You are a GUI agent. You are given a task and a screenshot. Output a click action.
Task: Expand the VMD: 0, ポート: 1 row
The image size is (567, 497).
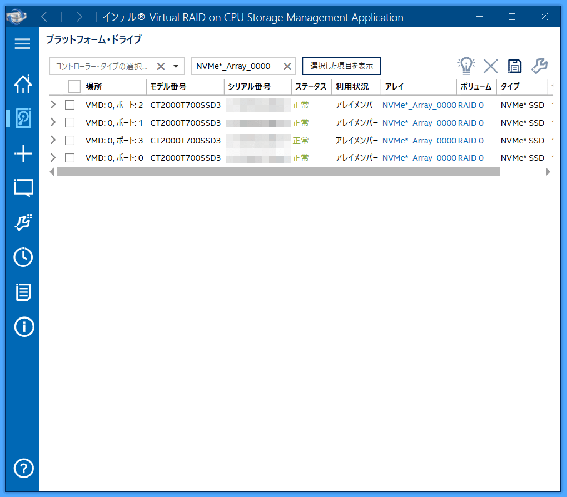click(x=53, y=122)
